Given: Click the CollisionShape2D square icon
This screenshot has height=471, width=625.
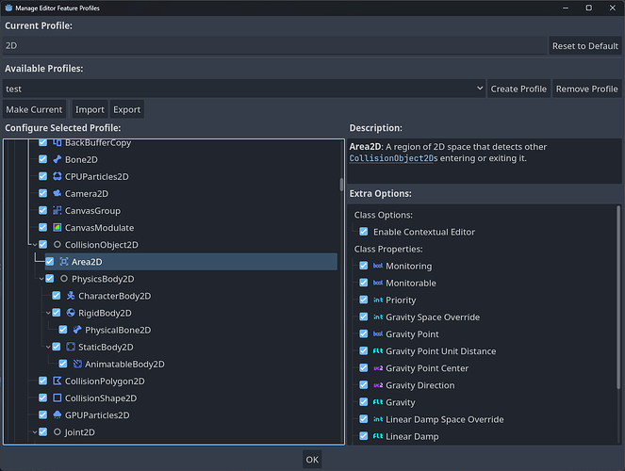Looking at the screenshot, I should click(x=57, y=398).
